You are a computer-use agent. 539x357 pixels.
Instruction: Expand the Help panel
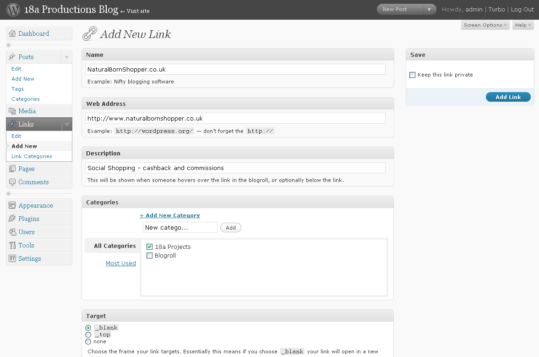(x=523, y=25)
